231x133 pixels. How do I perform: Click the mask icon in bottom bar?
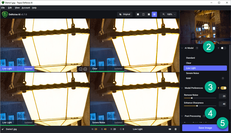170,129
